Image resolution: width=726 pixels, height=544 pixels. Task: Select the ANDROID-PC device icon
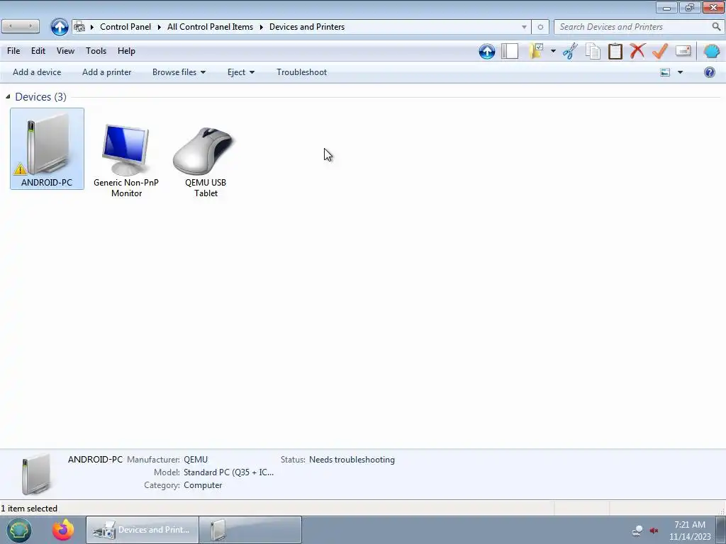(47, 149)
